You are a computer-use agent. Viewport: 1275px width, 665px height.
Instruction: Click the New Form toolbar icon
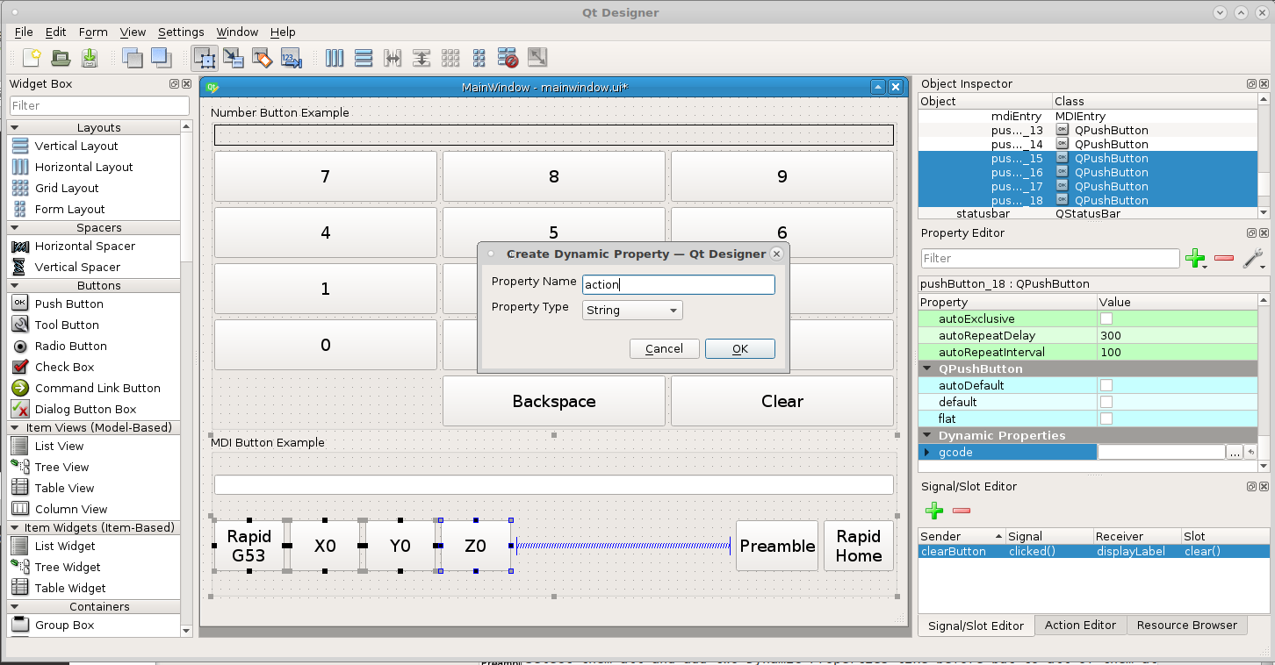pyautogui.click(x=32, y=58)
